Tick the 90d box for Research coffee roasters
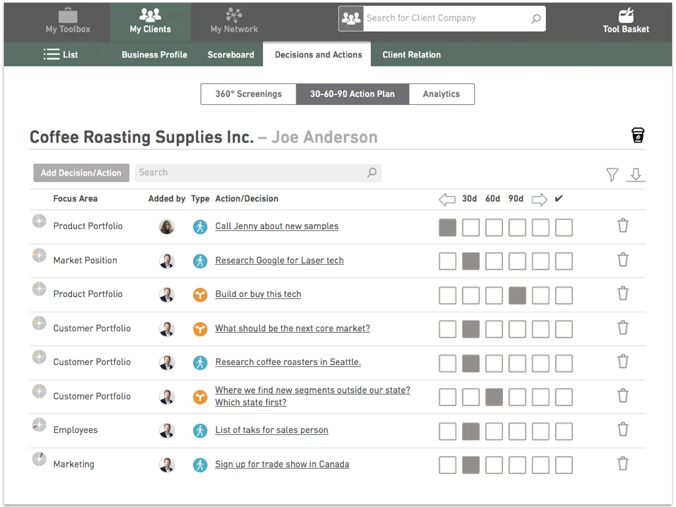This screenshot has height=507, width=676. [517, 364]
